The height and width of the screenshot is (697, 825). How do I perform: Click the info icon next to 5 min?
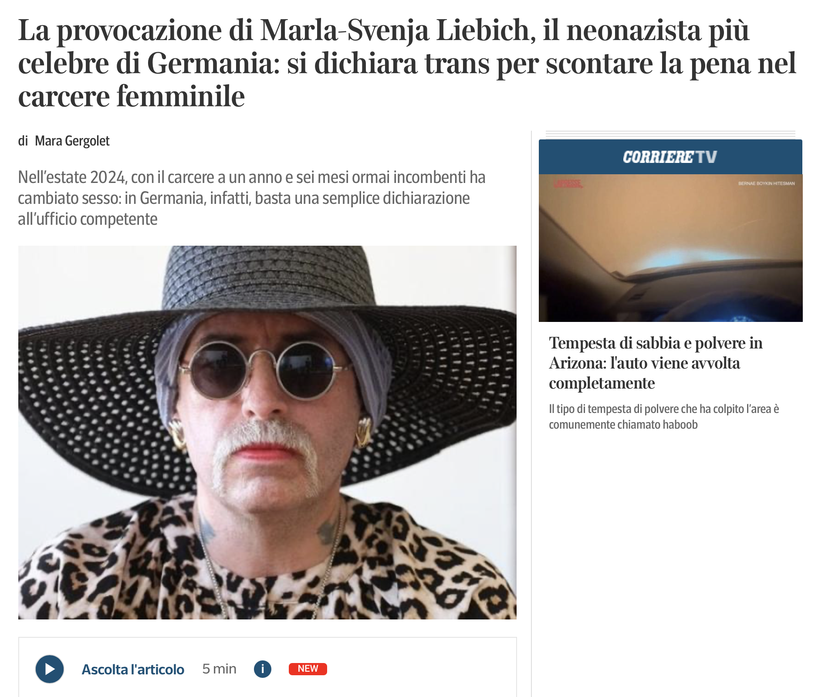point(263,669)
